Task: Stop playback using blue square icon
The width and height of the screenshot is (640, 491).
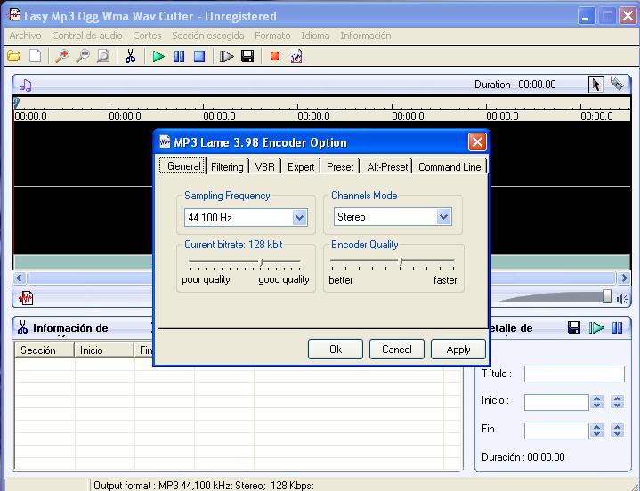Action: (199, 56)
